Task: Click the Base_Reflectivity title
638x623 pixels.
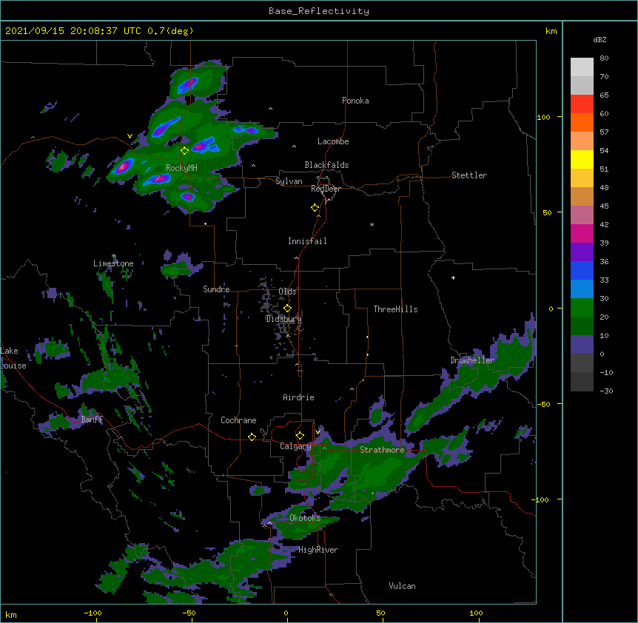Action: (319, 11)
